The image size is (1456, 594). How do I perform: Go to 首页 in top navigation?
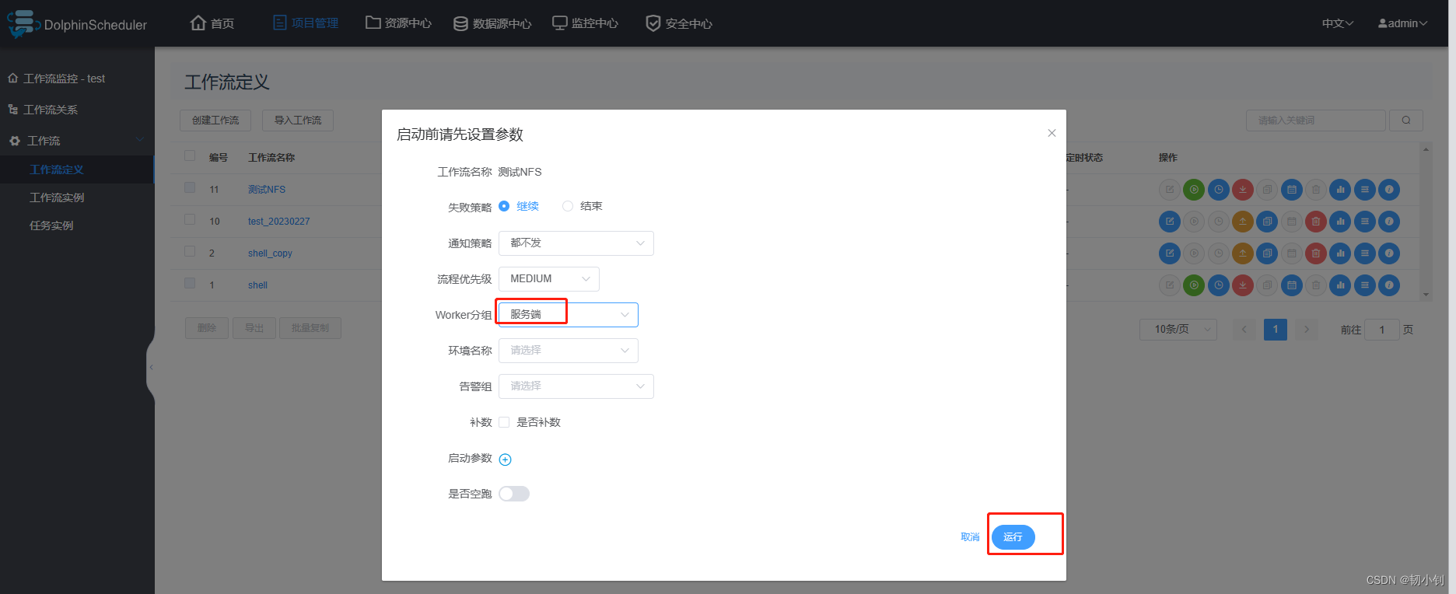[212, 23]
